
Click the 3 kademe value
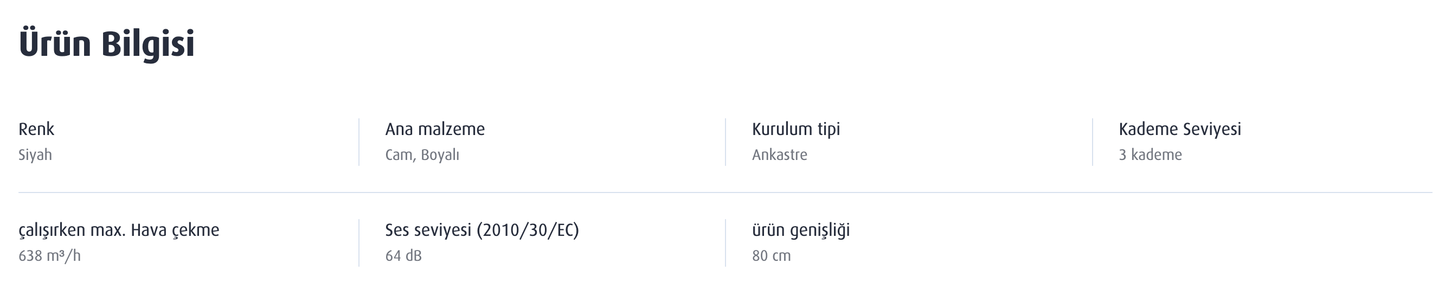click(x=1150, y=155)
